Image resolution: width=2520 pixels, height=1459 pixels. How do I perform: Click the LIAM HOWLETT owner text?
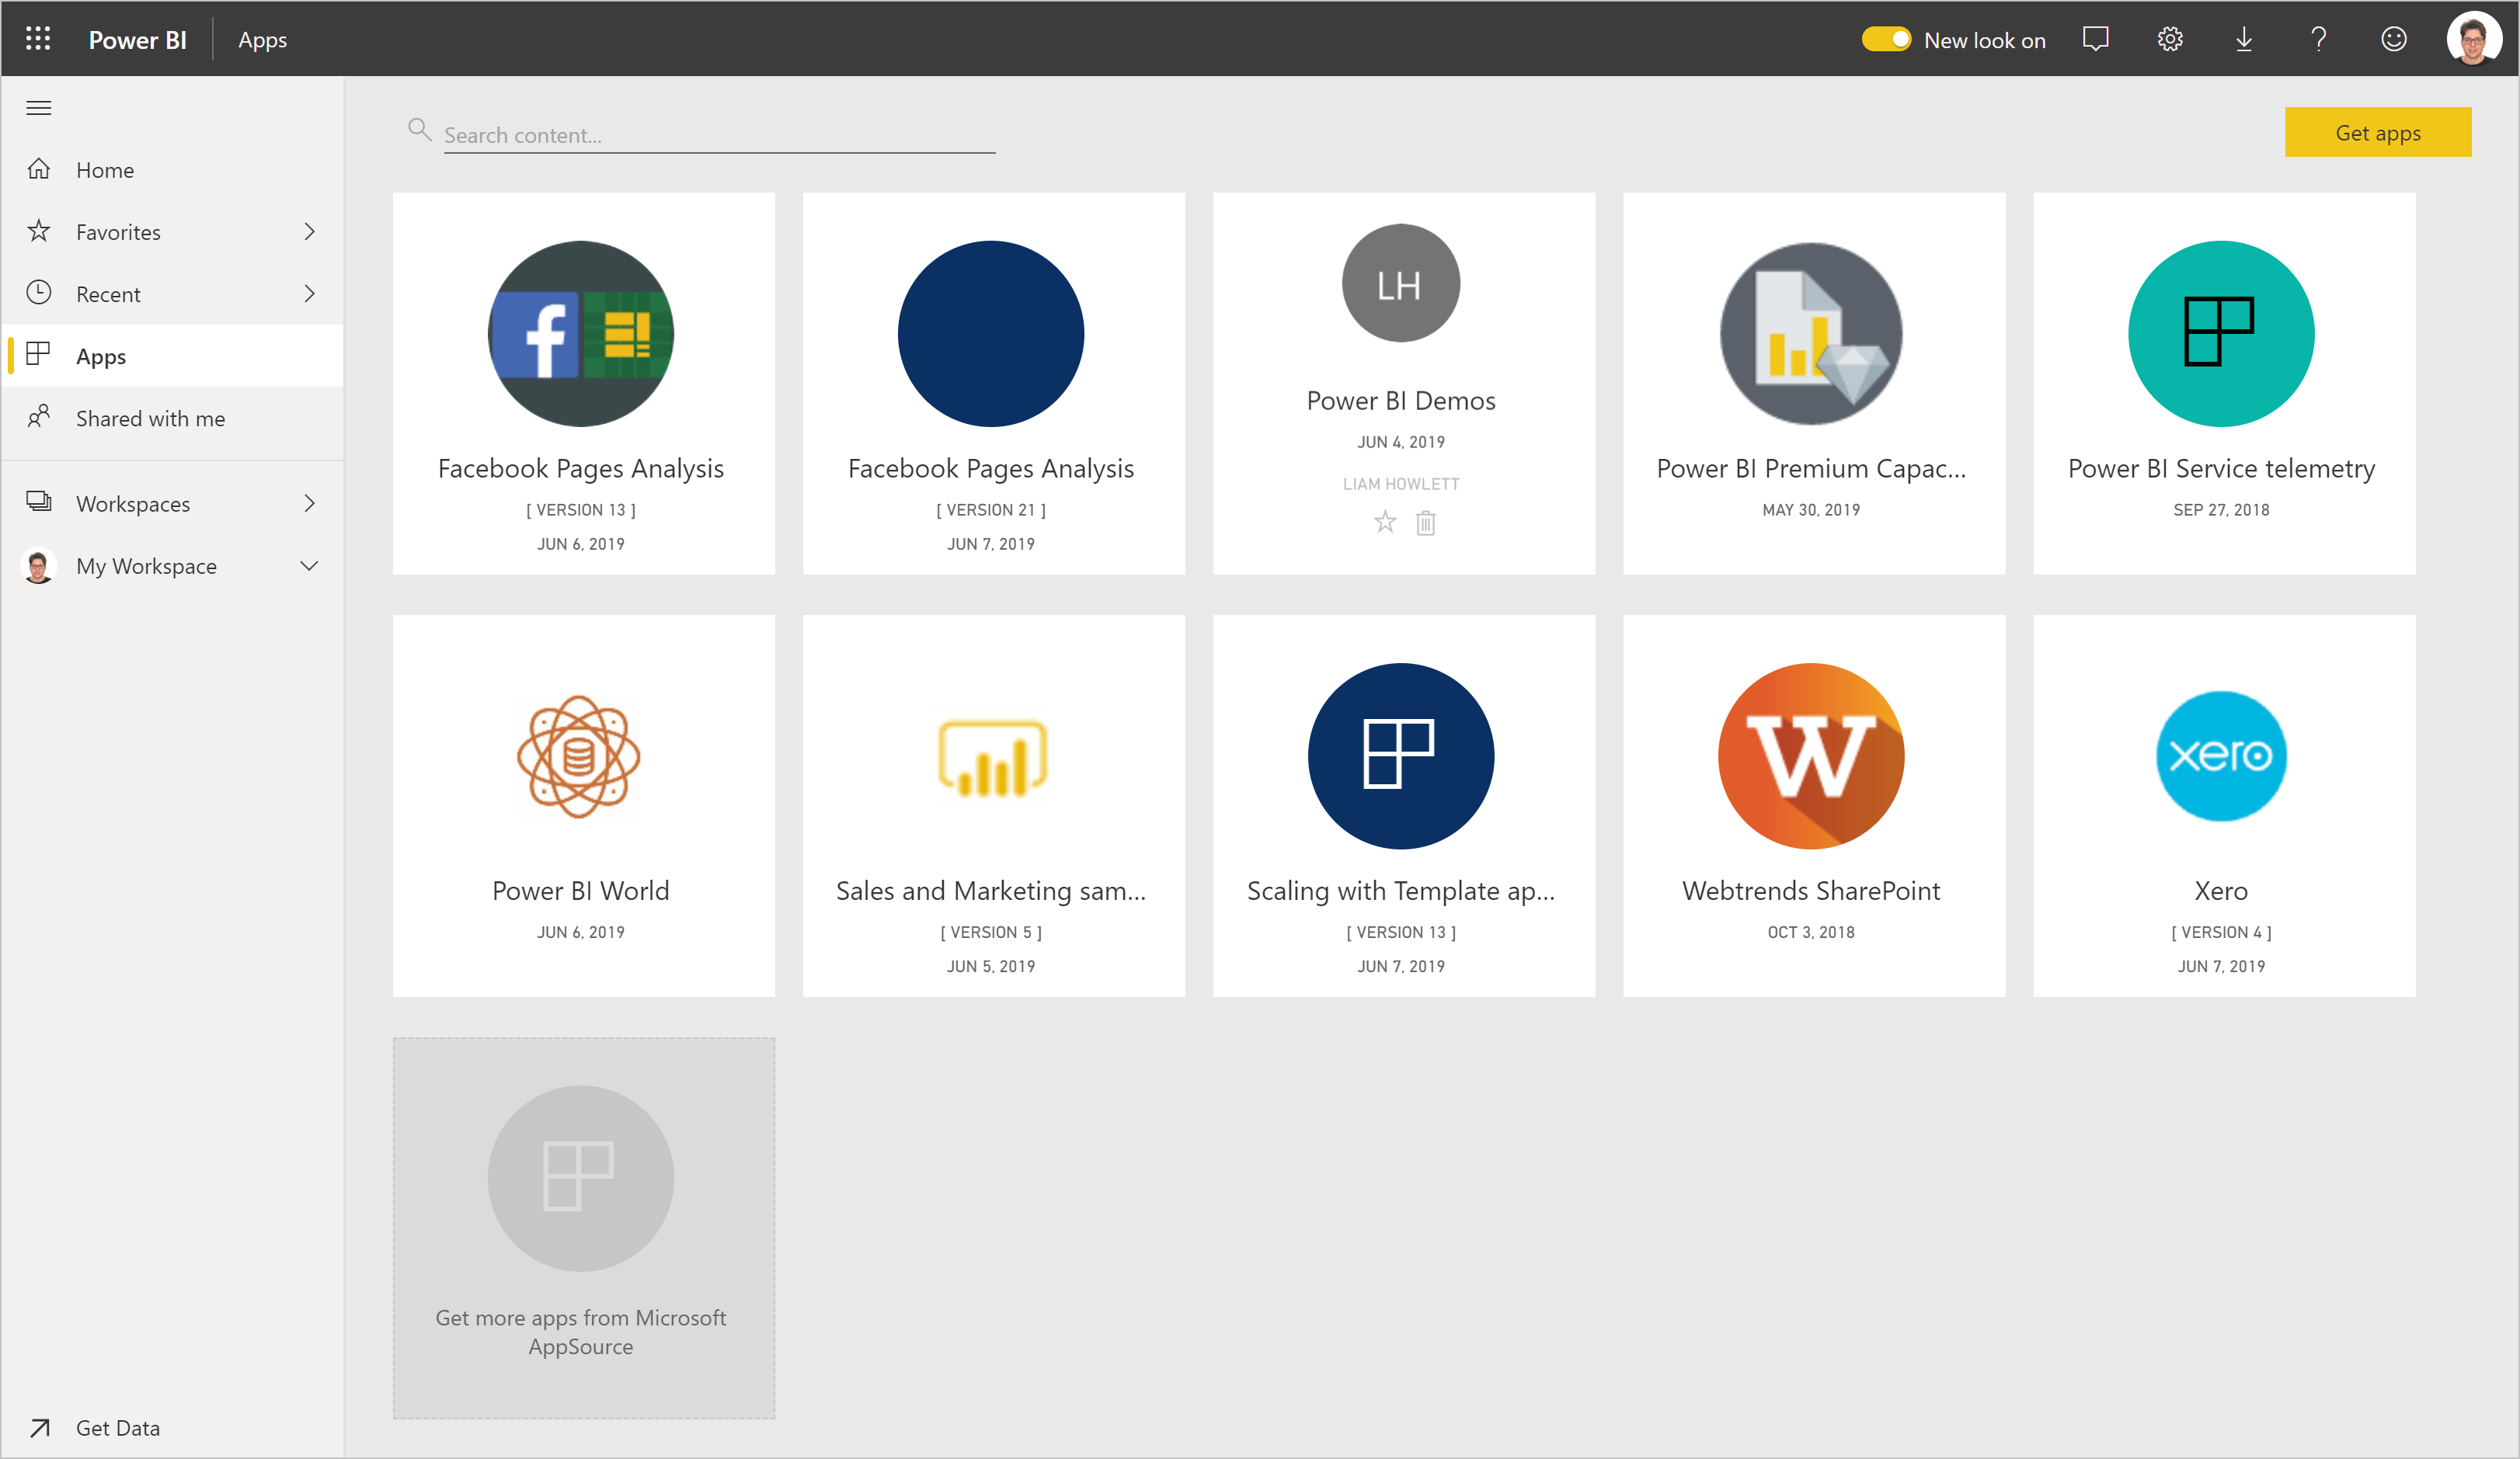point(1401,484)
